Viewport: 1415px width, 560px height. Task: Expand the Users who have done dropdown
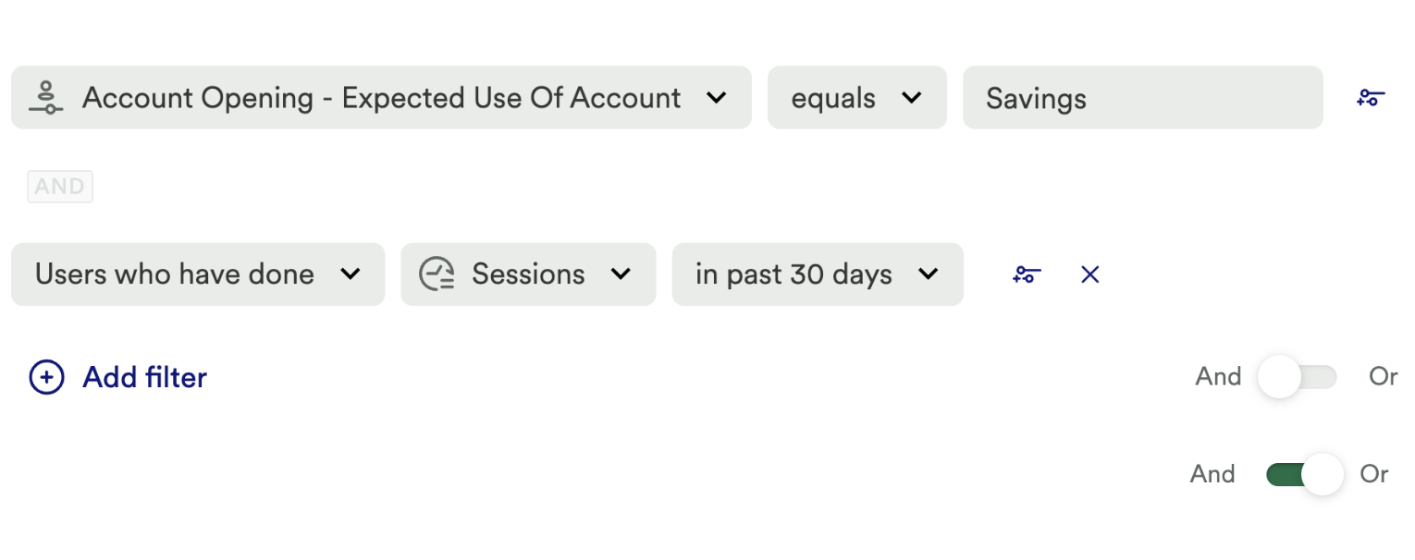coord(350,274)
